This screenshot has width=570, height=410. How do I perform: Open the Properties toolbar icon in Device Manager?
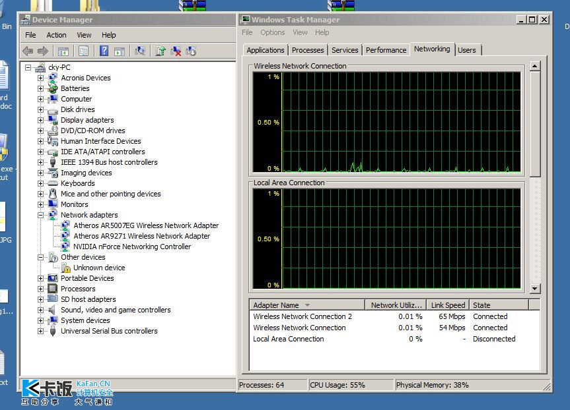point(84,51)
